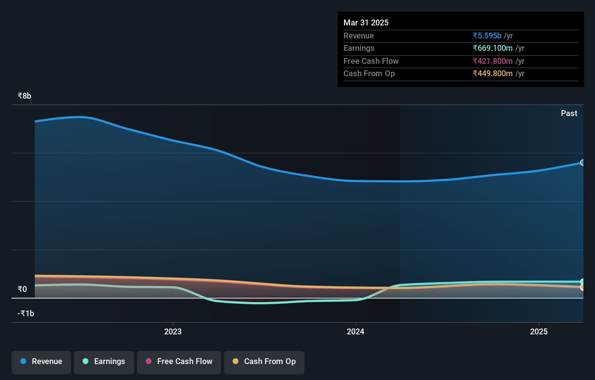Click the ₹449.800m cash from op value

[492, 73]
